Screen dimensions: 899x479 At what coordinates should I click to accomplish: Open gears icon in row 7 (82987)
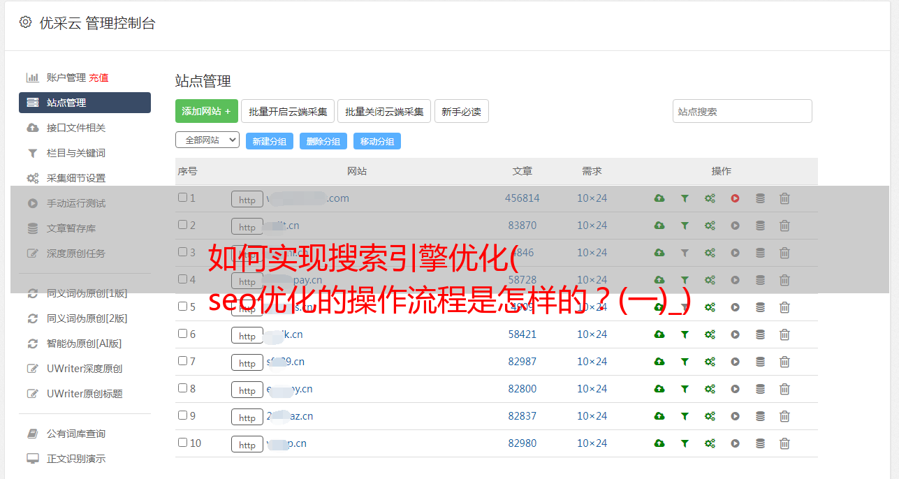710,362
